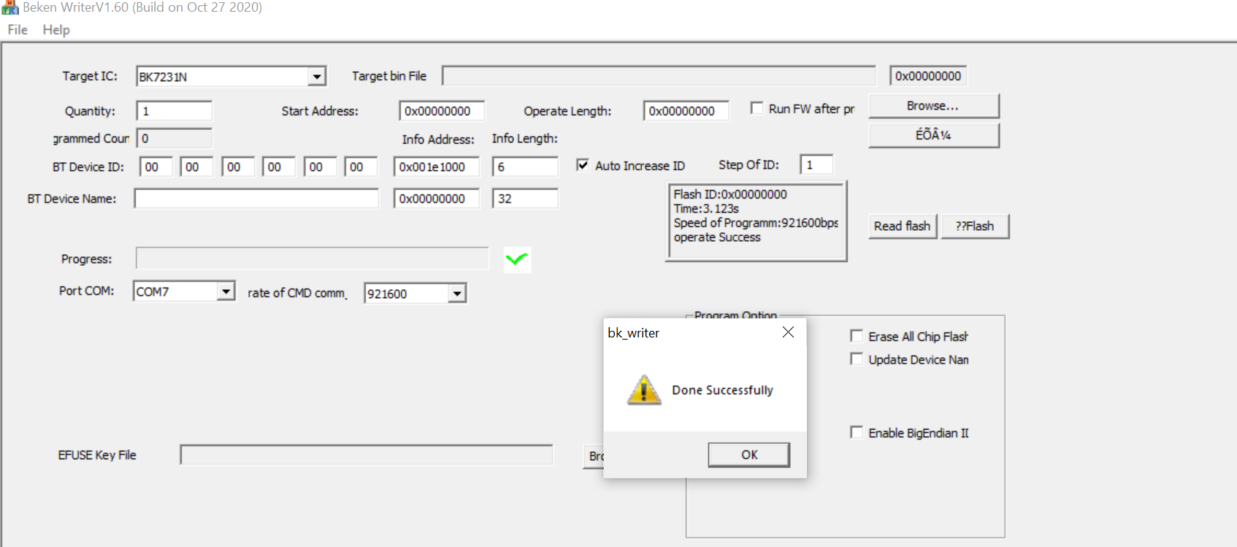Click the first BT Device ID byte field
Screen dimensions: 1237x547
coord(156,167)
